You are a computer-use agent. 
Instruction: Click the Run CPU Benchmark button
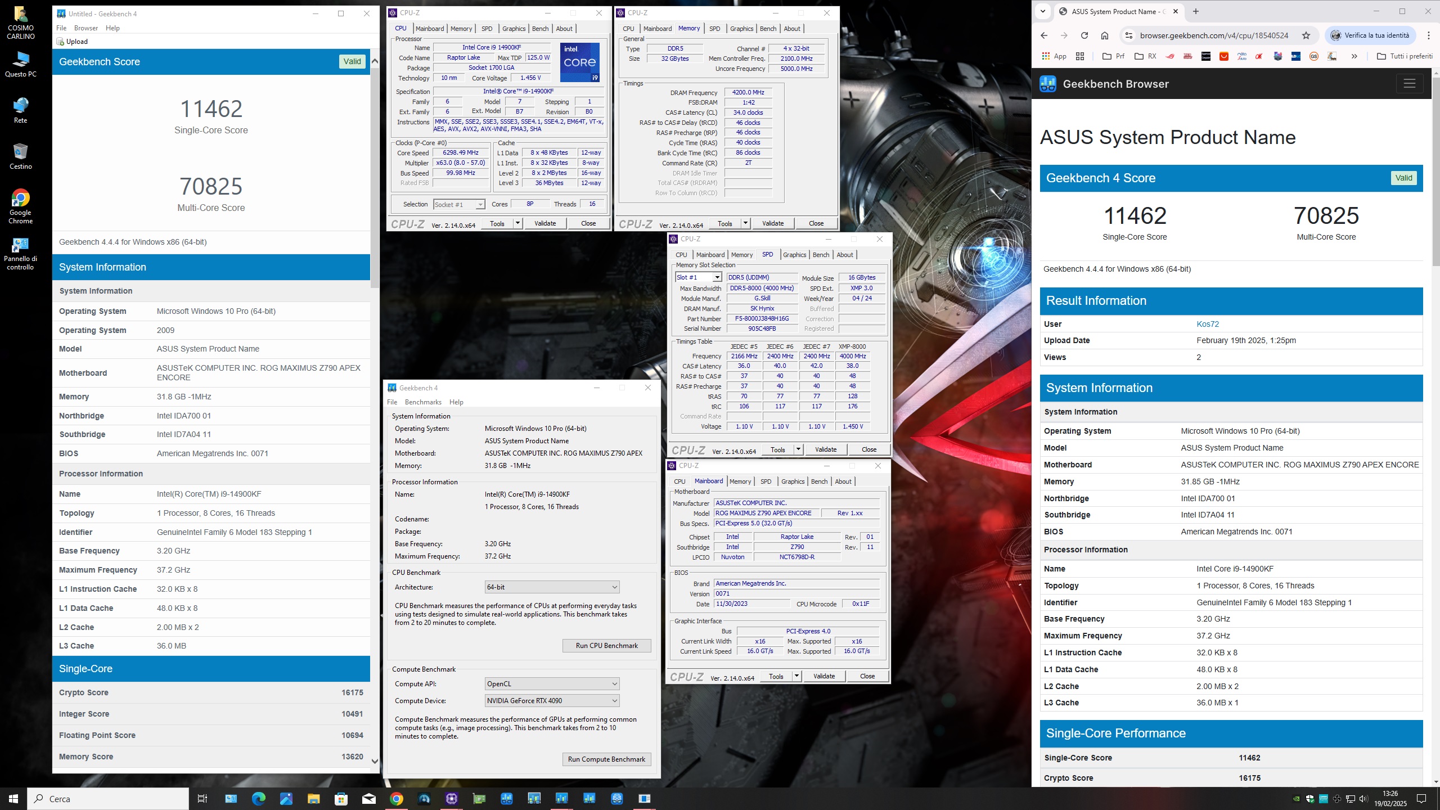point(606,646)
